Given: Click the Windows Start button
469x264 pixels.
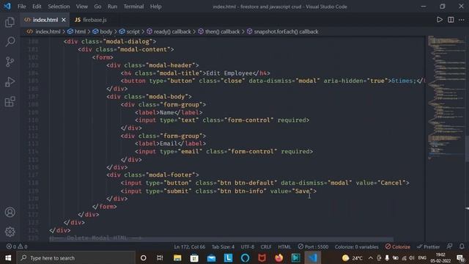Looking at the screenshot, I should (8, 257).
